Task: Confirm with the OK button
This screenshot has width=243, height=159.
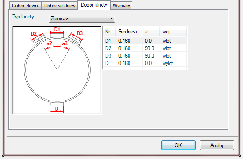Action: tap(178, 145)
